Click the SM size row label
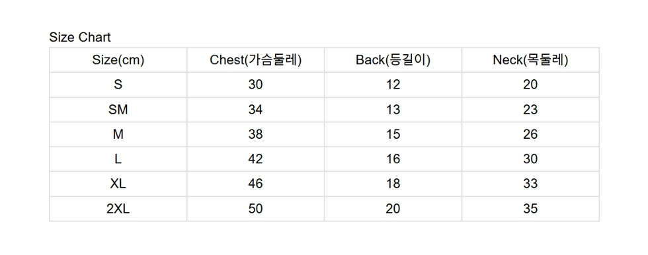Viewport: 648px width, 255px height. coord(118,110)
